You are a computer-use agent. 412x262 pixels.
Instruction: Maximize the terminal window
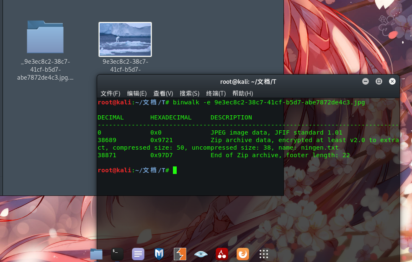379,81
